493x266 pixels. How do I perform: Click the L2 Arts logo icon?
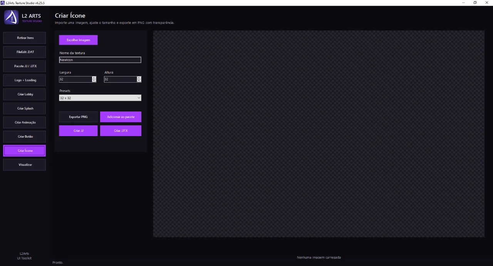[x=12, y=17]
